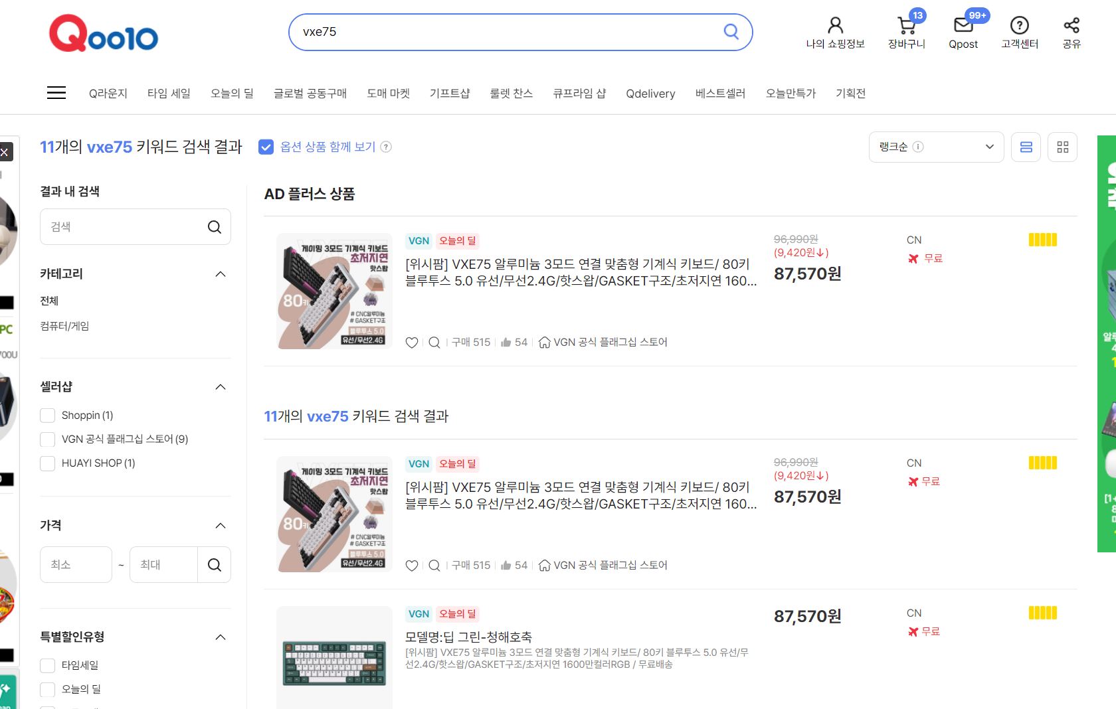This screenshot has height=709, width=1116.
Task: Open the Qoo10 home logo
Action: click(104, 33)
